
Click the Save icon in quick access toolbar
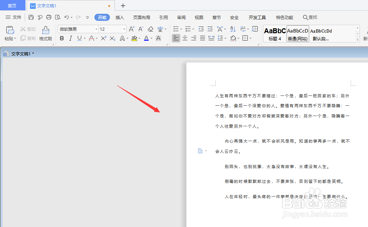pyautogui.click(x=31, y=17)
